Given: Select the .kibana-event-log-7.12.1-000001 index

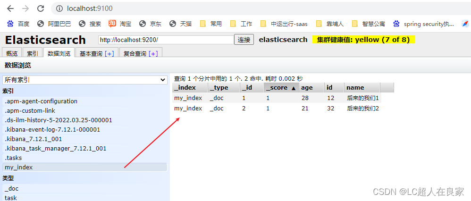Looking at the screenshot, I should pos(84,129).
